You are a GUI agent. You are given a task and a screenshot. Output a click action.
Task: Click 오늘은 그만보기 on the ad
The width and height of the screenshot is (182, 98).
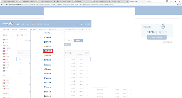tap(167, 42)
